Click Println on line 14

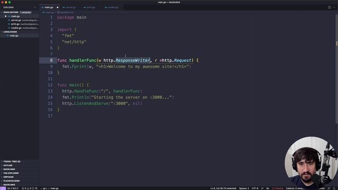click(80, 97)
